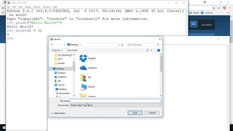Open the Options menu in Python Shell
233x131 pixels.
click(x=37, y=7)
